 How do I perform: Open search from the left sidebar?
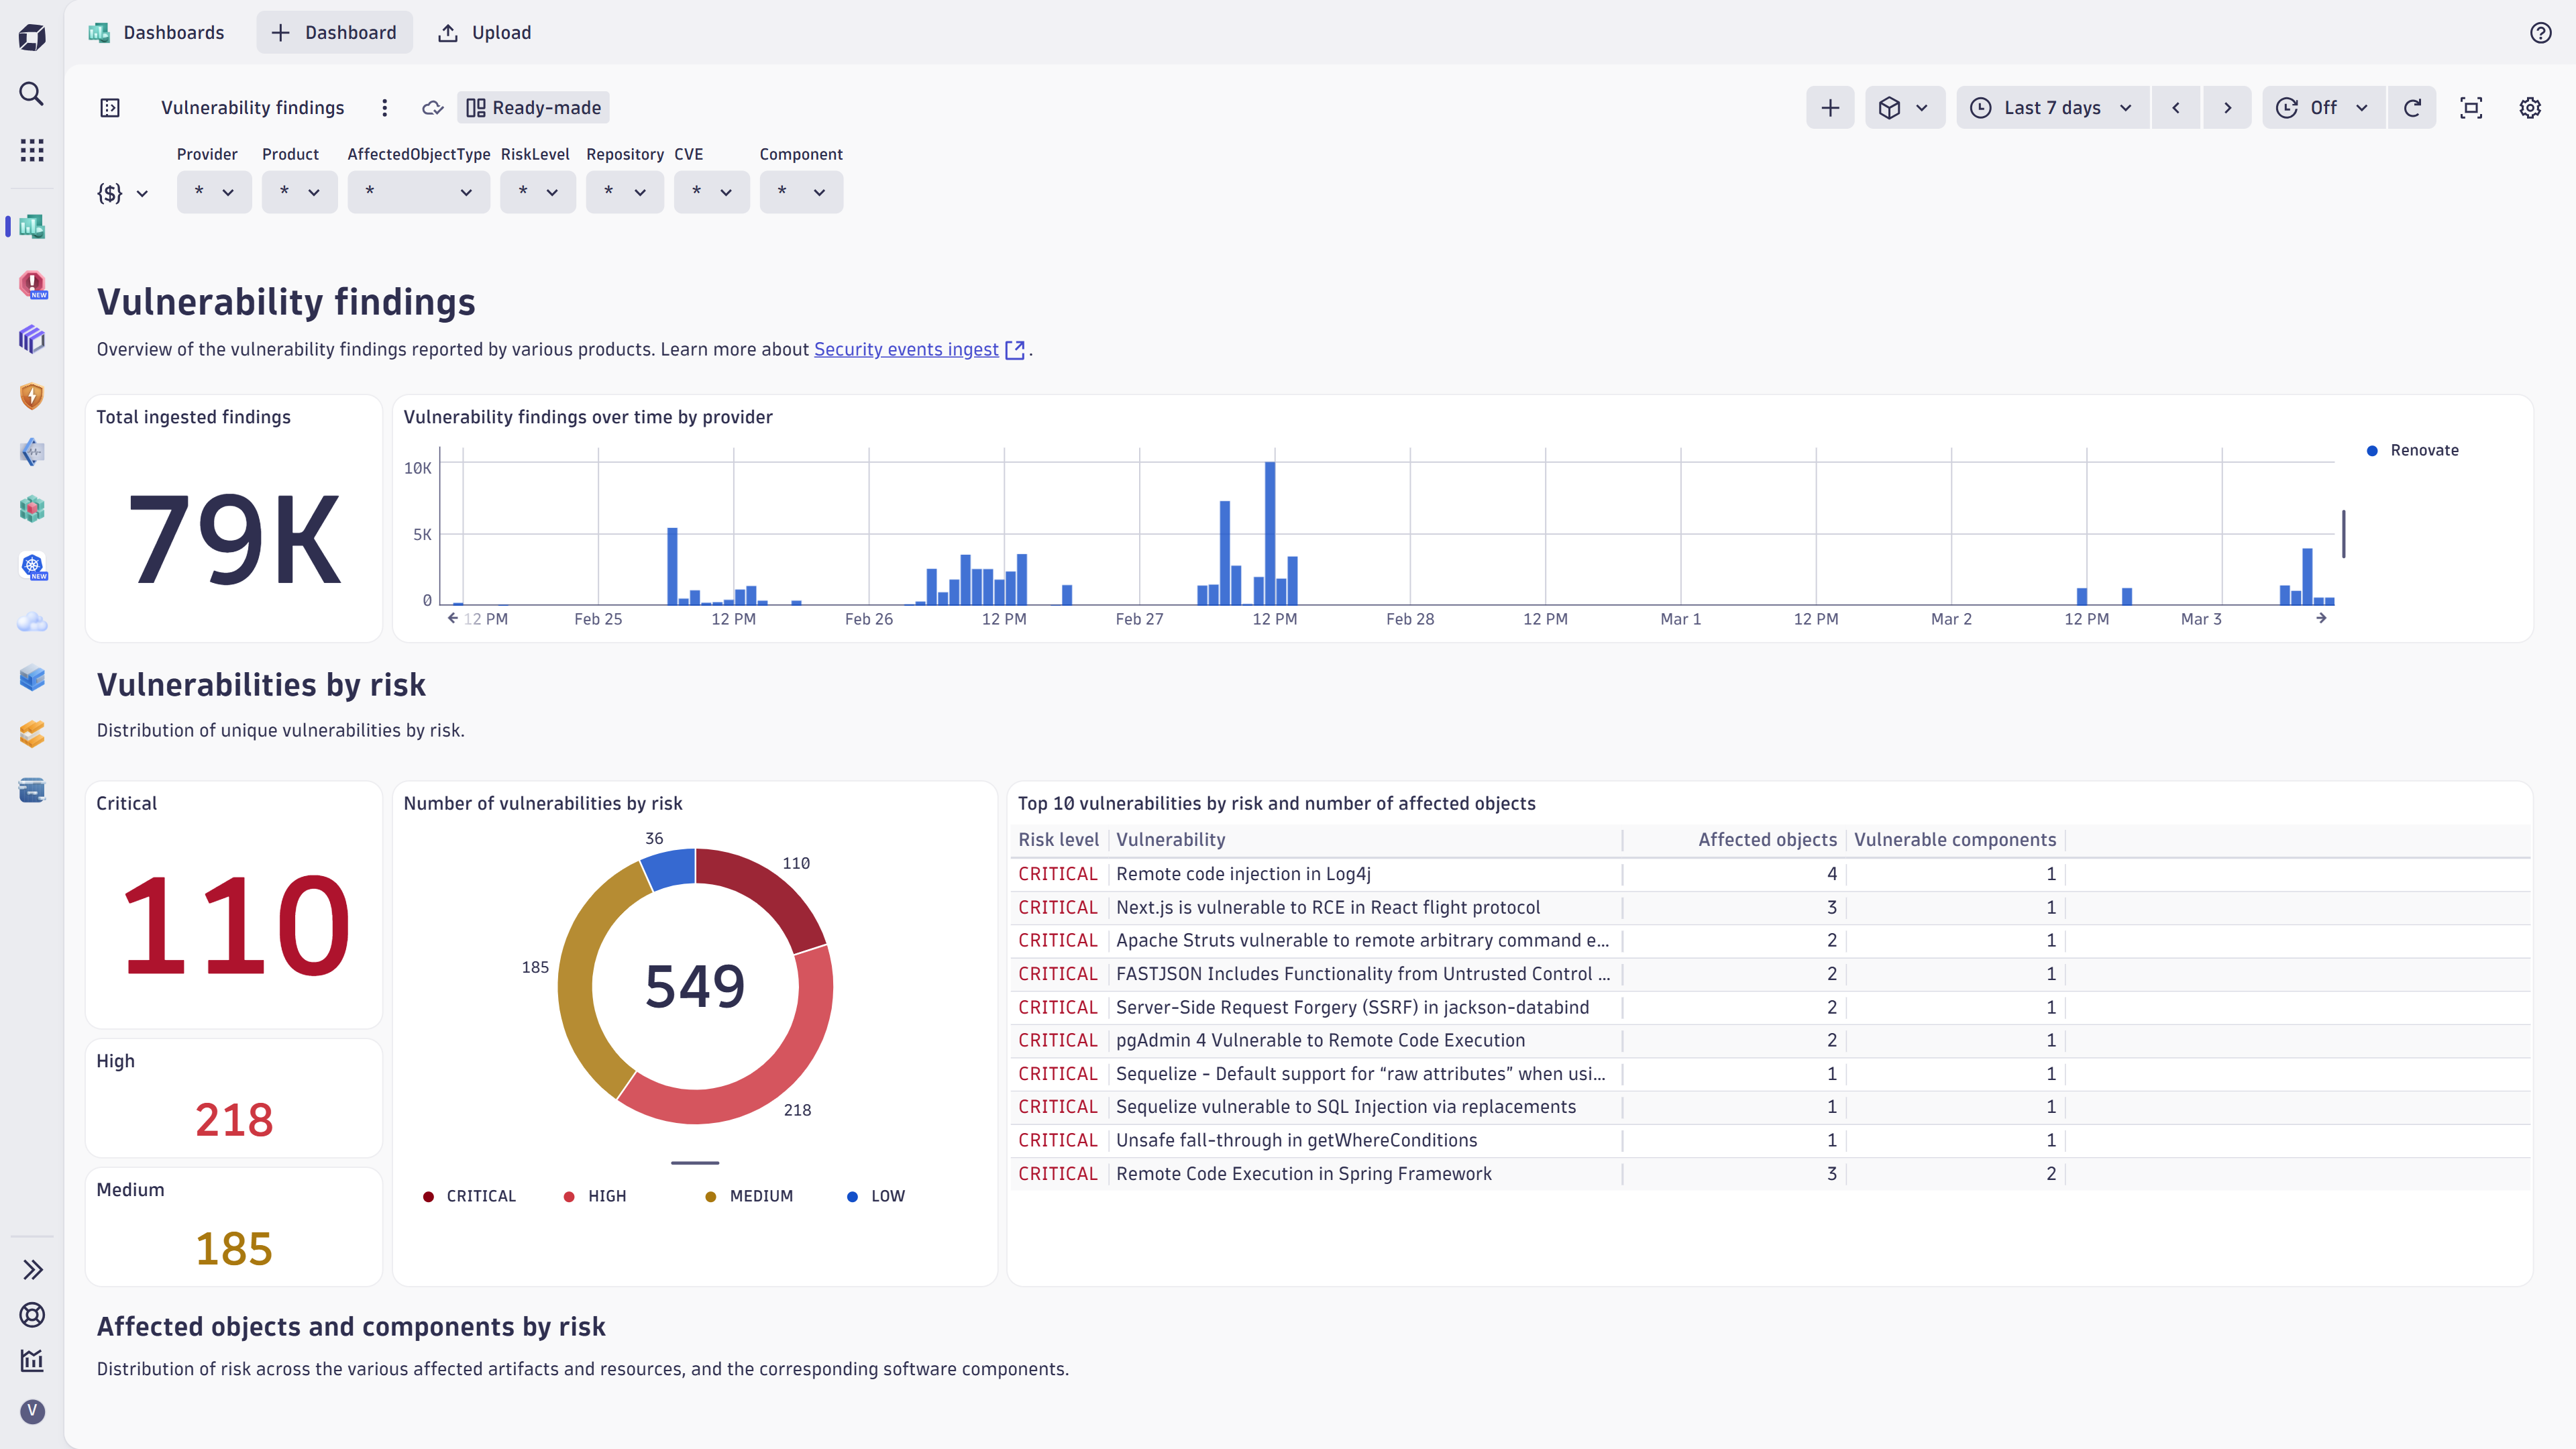click(31, 93)
